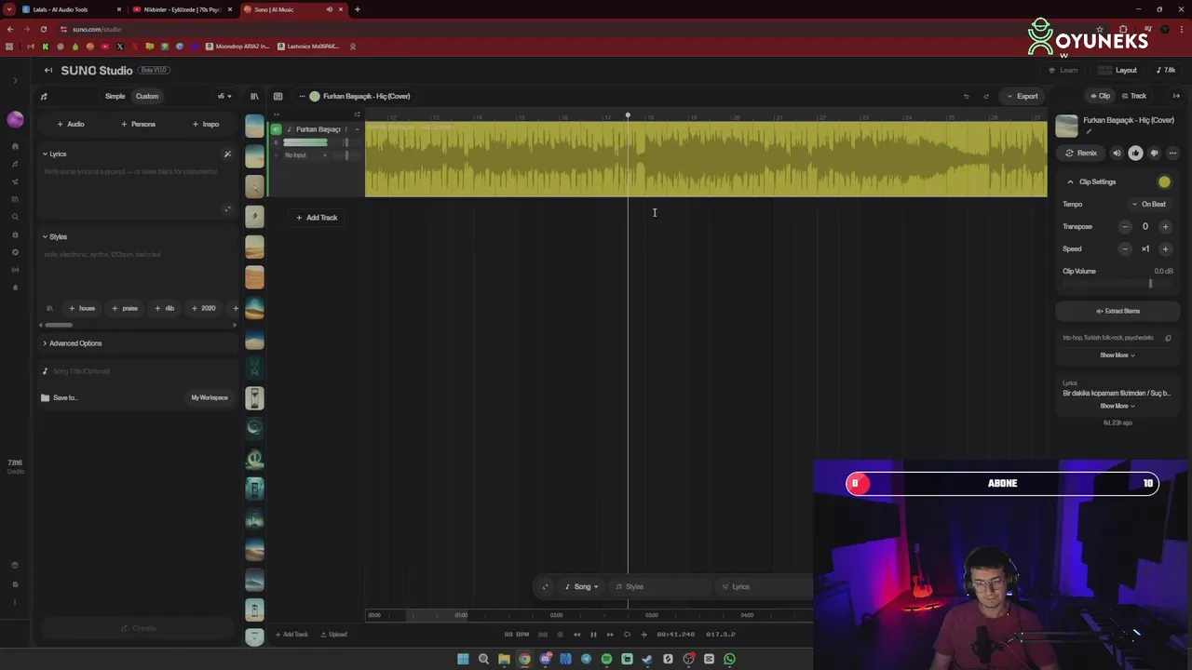The width and height of the screenshot is (1192, 670).
Task: Open Windows Start menu
Action: (x=463, y=659)
